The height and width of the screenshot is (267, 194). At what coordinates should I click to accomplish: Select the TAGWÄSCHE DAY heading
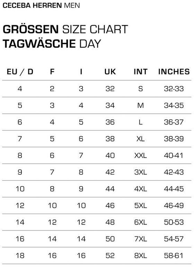(x=52, y=43)
